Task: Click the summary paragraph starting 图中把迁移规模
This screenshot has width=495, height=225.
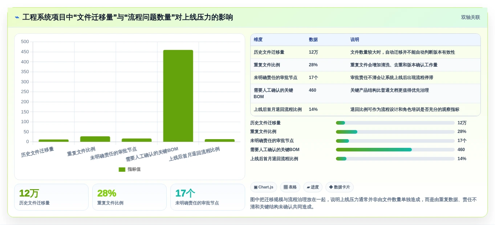Action: [x=364, y=203]
